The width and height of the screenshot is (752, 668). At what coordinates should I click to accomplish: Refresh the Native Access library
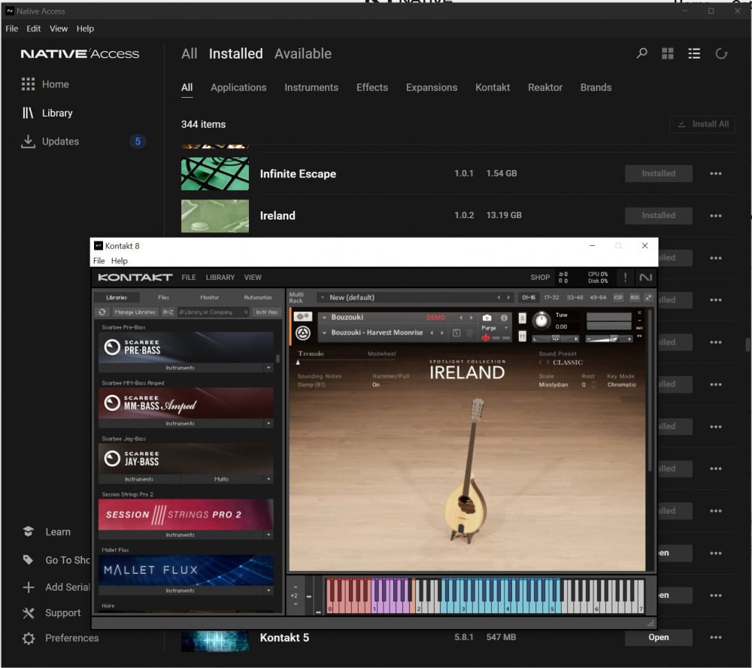(x=721, y=53)
